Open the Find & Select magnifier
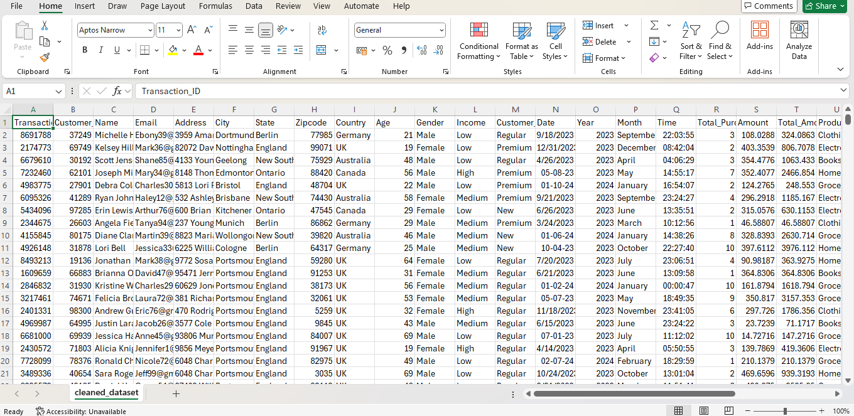This screenshot has height=416, width=854. click(x=720, y=41)
